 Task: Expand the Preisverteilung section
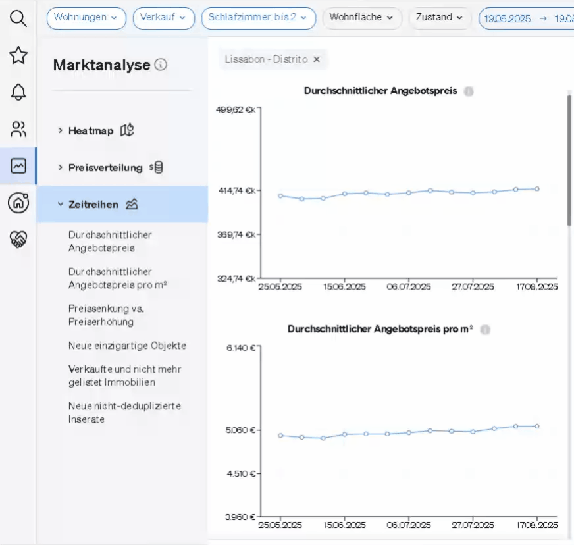click(105, 167)
